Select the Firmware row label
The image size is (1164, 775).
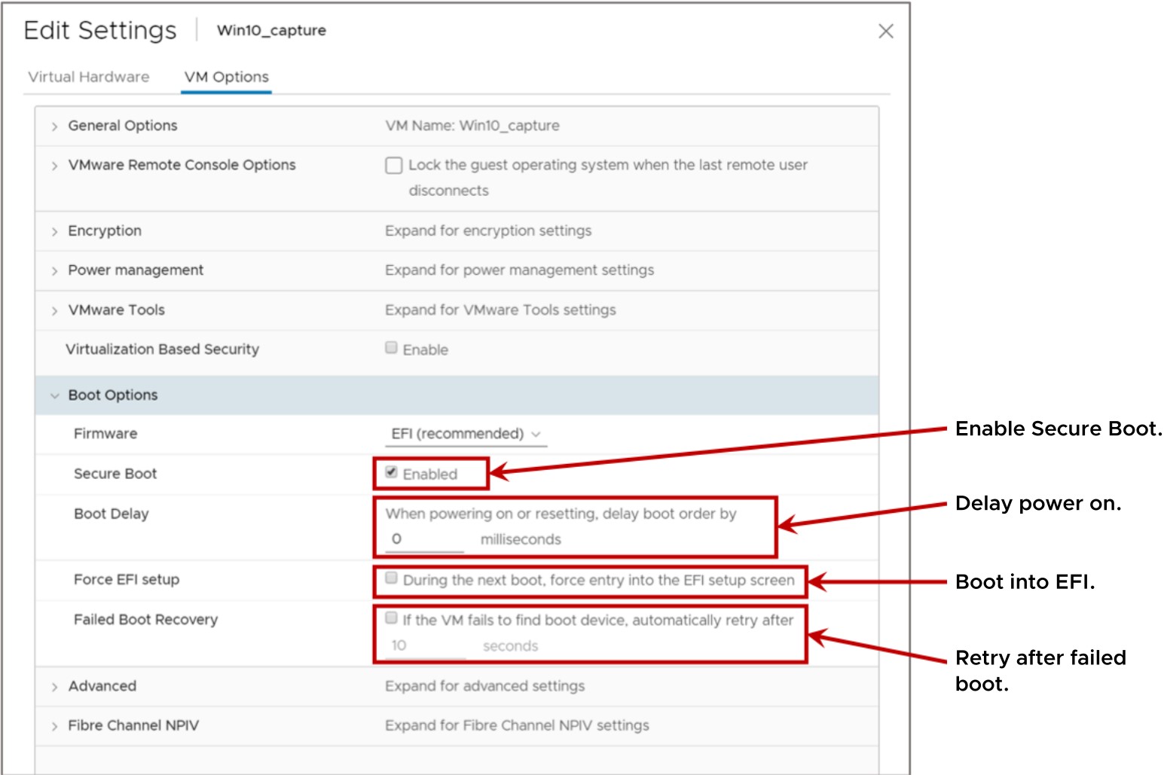pos(105,434)
